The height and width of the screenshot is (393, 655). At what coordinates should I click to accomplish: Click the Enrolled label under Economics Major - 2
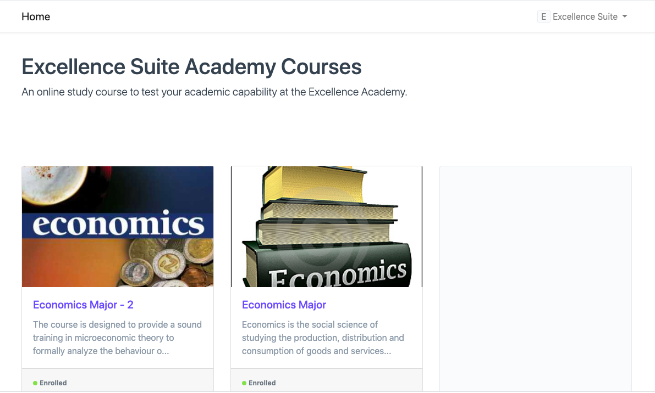[53, 383]
